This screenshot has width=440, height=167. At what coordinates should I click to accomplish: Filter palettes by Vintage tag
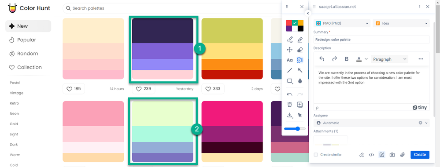17,93
